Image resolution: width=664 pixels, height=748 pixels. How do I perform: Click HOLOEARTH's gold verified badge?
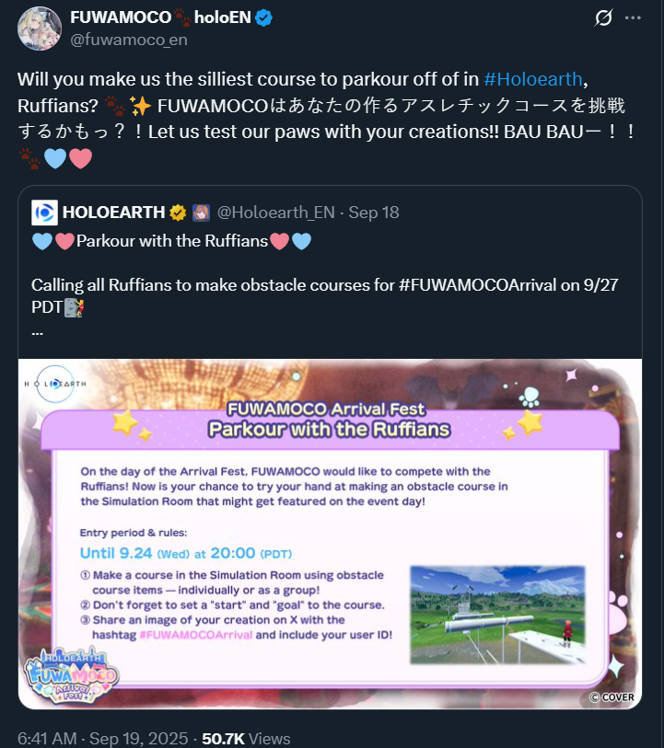click(178, 213)
